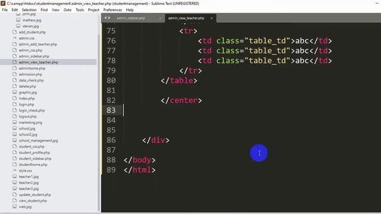The width and height of the screenshot is (381, 214).
Task: Click the next tab right arrow
Action: (x=110, y=18)
